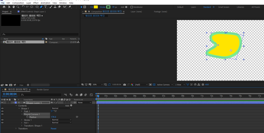
Task: Toggle Mask and Shape Path Visibility
Action: (109, 85)
